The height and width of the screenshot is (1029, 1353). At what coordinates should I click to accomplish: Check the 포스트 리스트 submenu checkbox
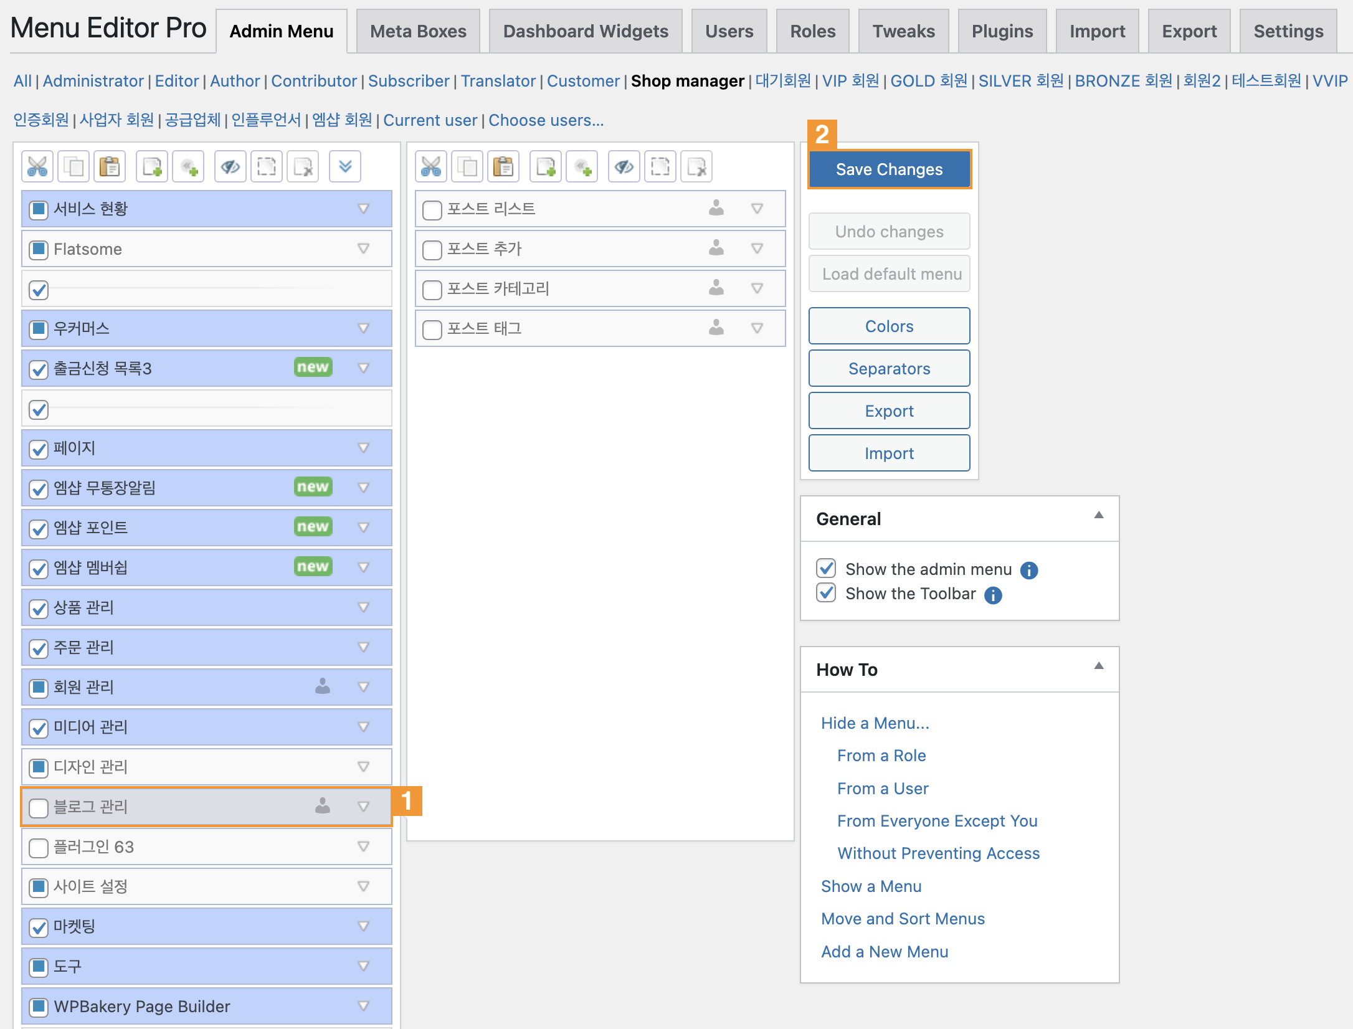coord(432,210)
